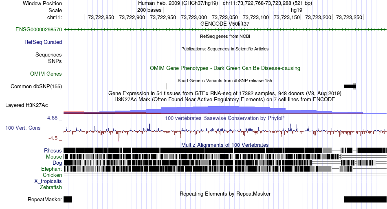Click the 73,722,900 ruler position
The image size is (387, 209).
(132, 17)
